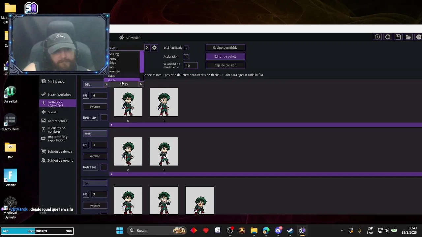Click Retrasos button in walk row
Viewport: 422px width, 237px height.
[x=90, y=167]
